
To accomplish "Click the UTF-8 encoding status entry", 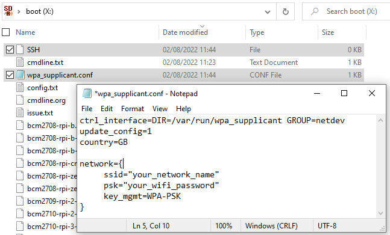I will (327, 226).
